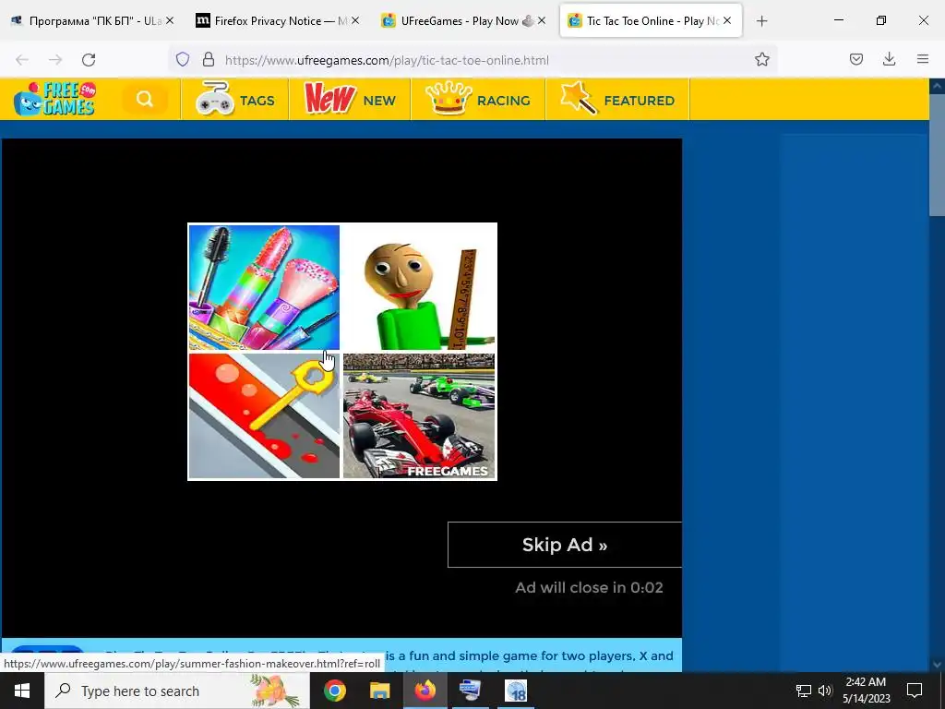Open the blue 18 taskbar app
This screenshot has height=709, width=945.
tap(516, 691)
